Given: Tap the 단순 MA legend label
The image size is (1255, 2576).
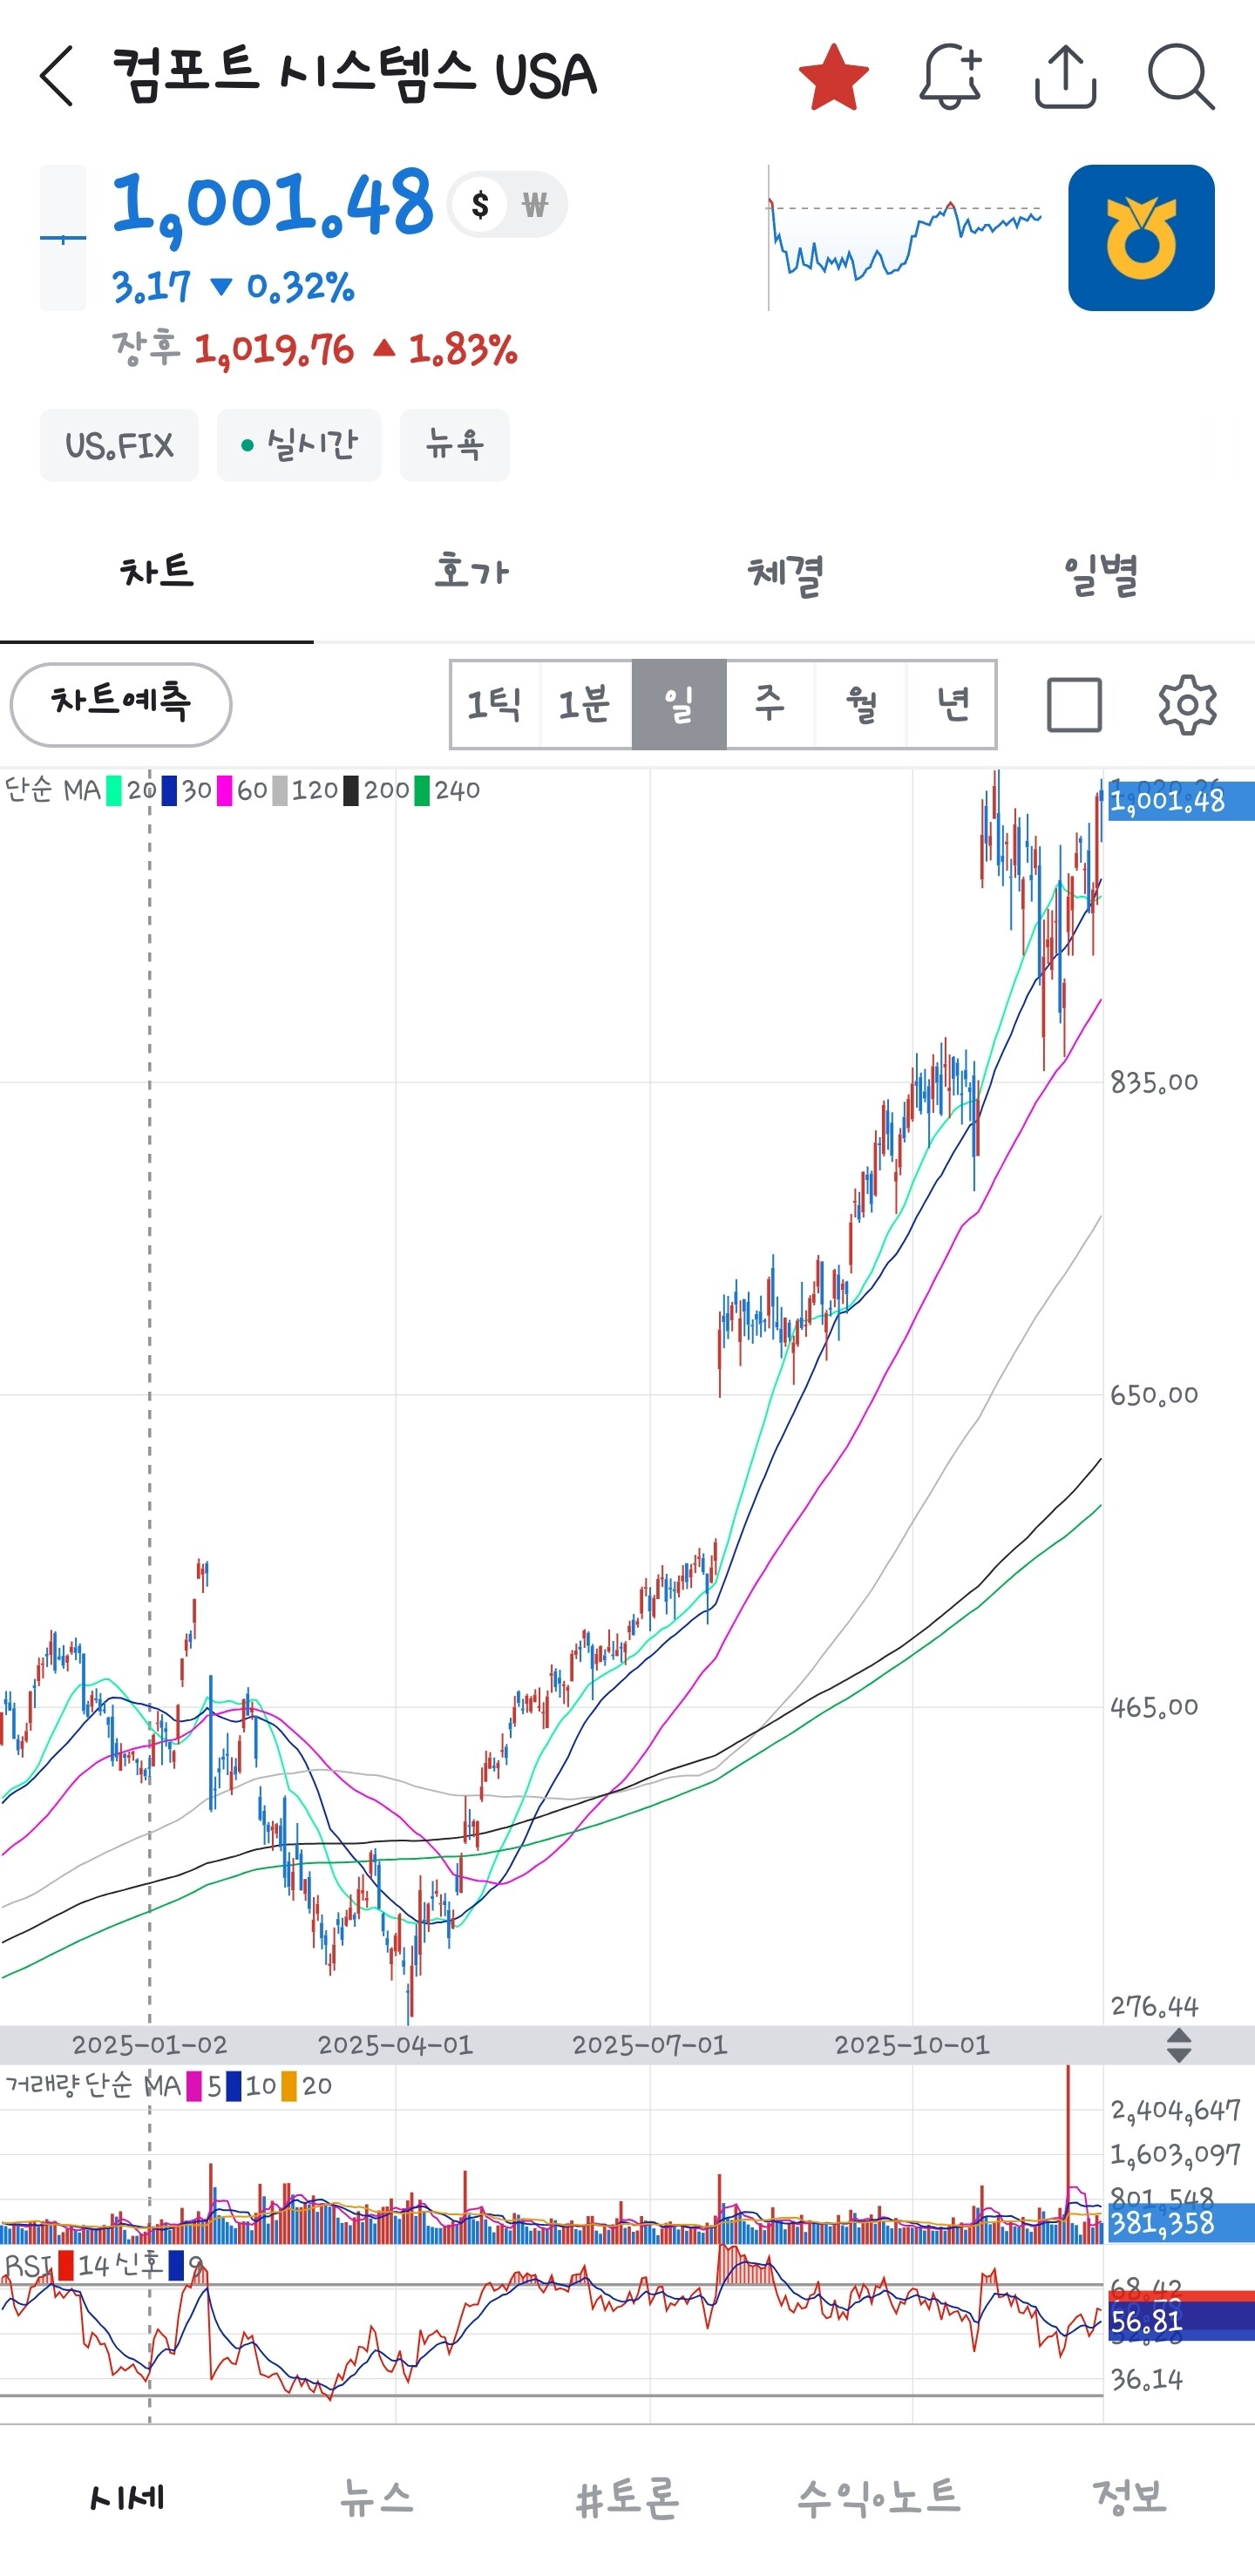Looking at the screenshot, I should (52, 791).
